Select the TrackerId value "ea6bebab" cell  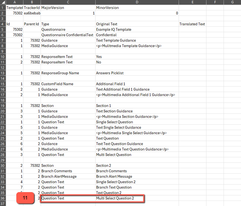tap(32, 13)
